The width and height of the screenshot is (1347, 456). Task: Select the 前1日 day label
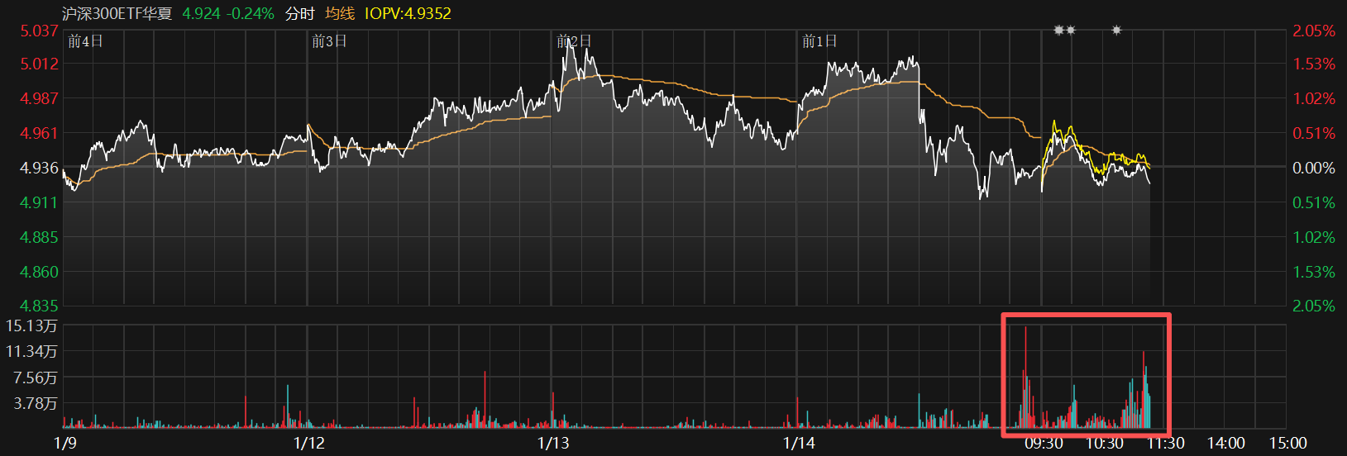click(819, 41)
